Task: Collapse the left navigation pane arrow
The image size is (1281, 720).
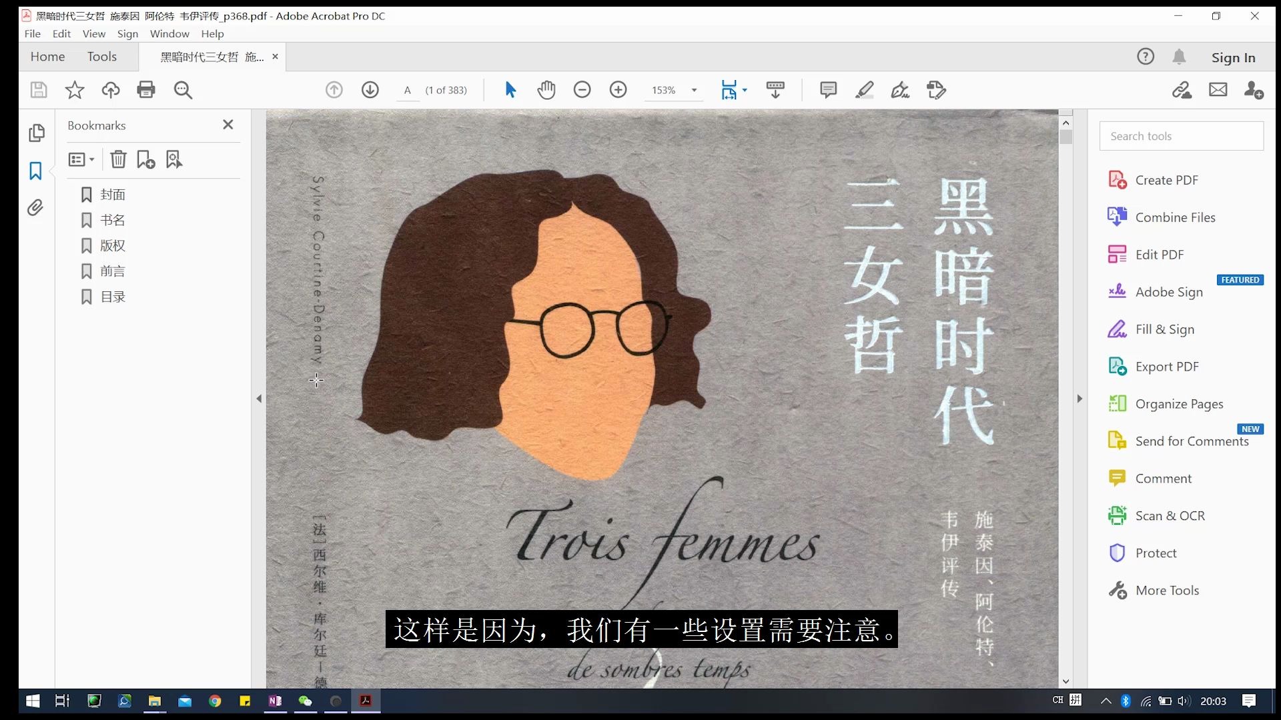Action: tap(259, 399)
